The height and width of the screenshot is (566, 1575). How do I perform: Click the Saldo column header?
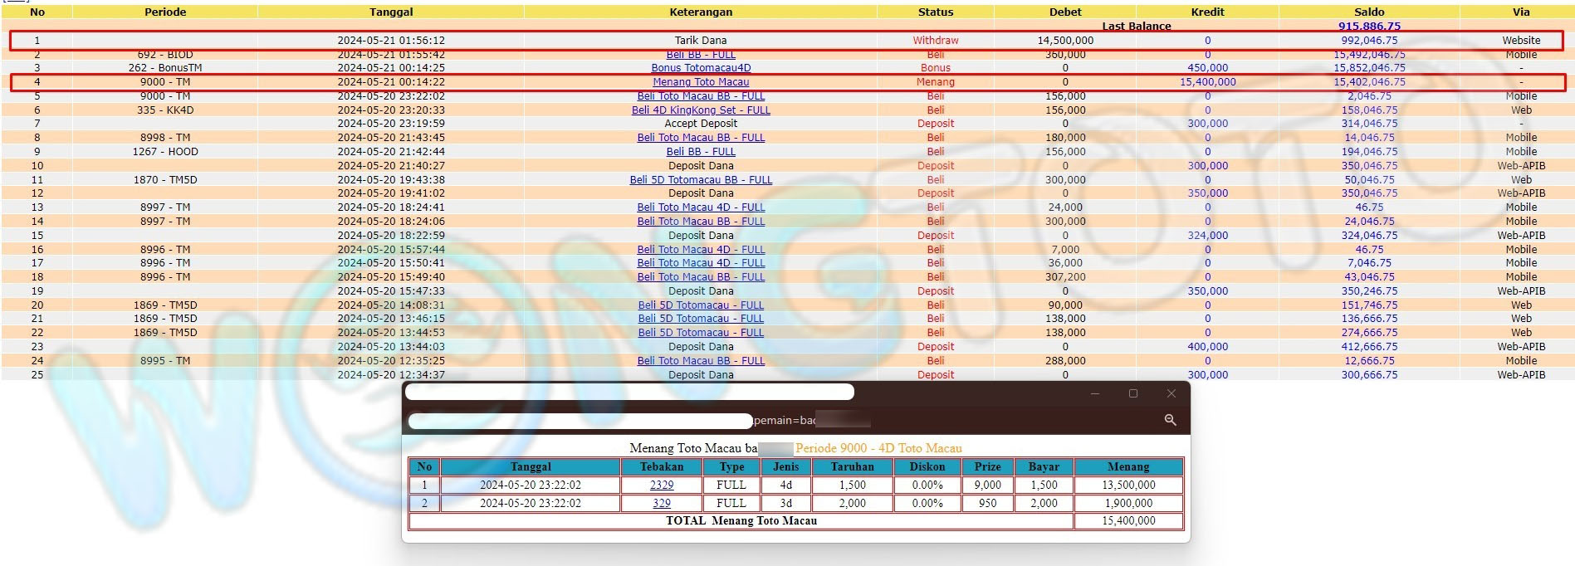[x=1368, y=12]
